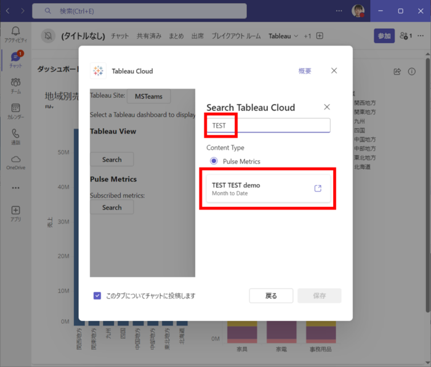
Task: Go forward with the forward arrow
Action: [x=23, y=11]
